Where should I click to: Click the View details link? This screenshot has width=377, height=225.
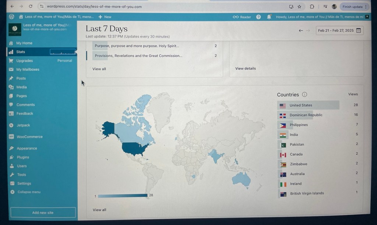click(x=246, y=68)
